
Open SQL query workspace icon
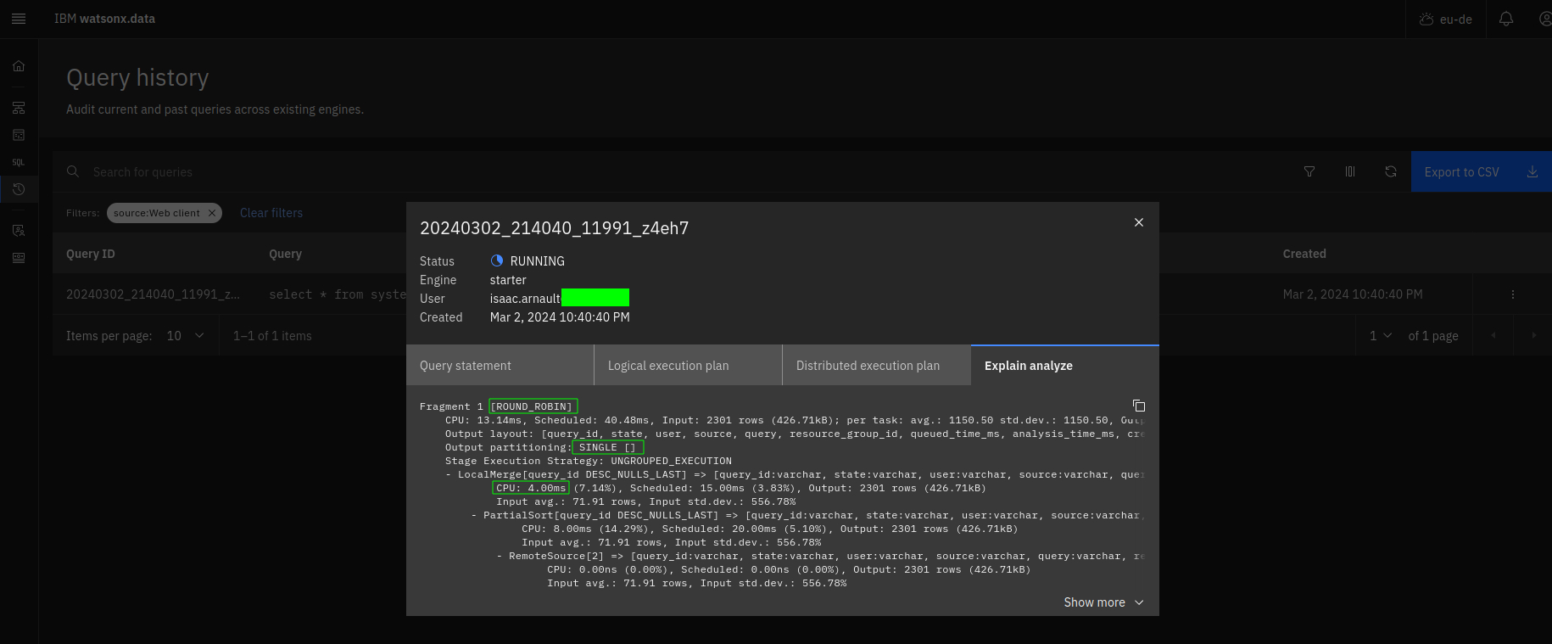[19, 162]
